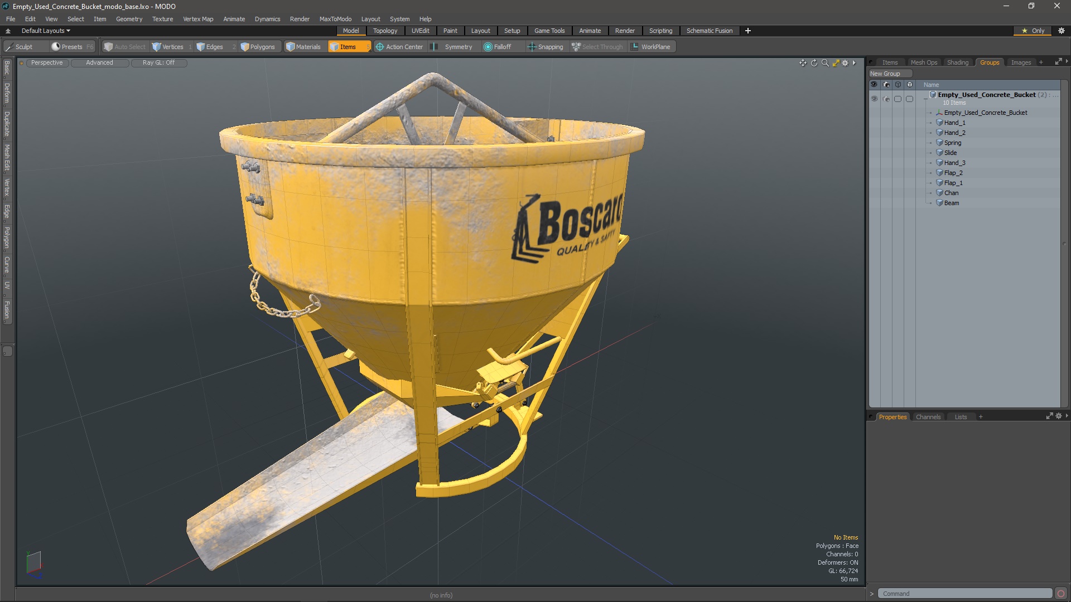
Task: Select the Slide mesh item
Action: [x=950, y=153]
